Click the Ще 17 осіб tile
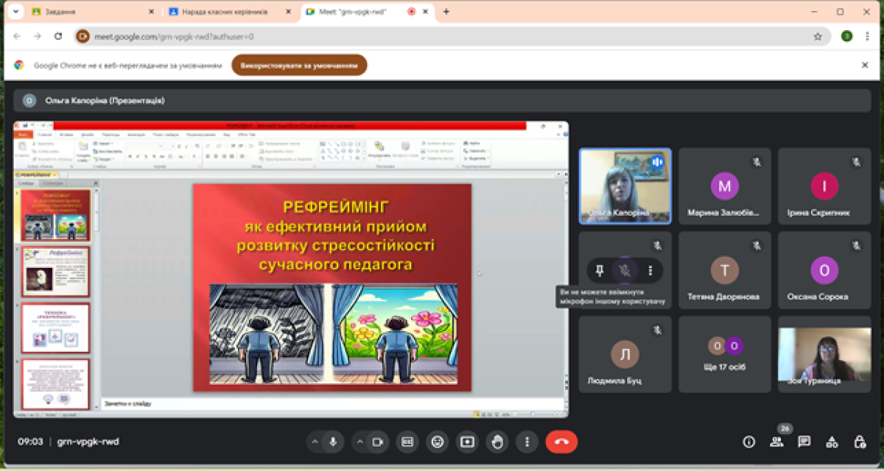 (724, 354)
